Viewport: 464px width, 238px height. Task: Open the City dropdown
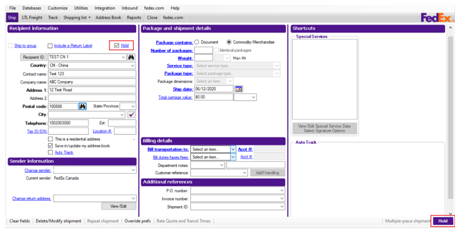tap(122, 115)
